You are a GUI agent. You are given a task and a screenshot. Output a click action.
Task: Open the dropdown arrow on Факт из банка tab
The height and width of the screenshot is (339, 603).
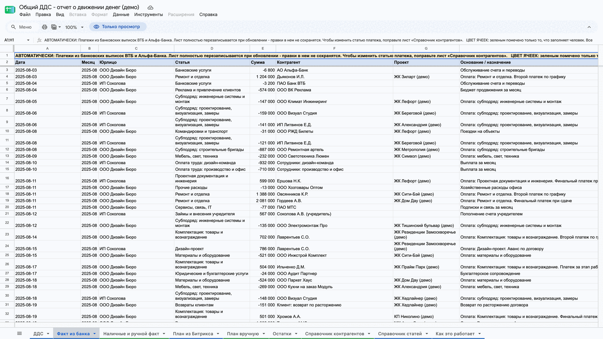[94, 334]
